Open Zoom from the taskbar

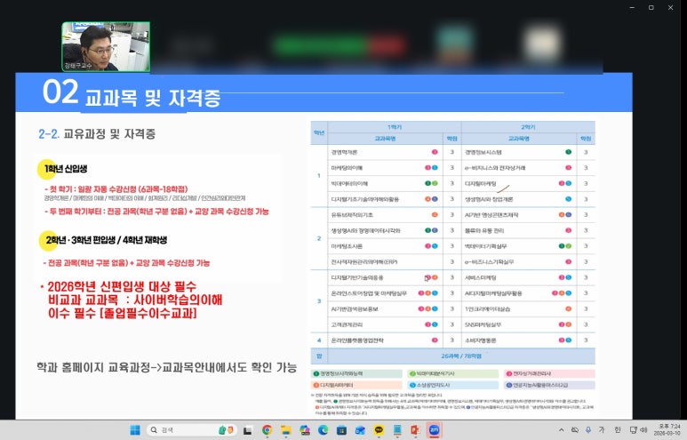pos(435,430)
